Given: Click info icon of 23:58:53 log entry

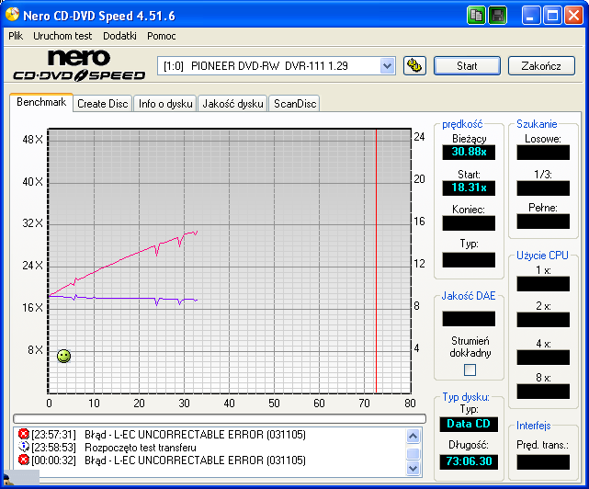Looking at the screenshot, I should (x=23, y=447).
